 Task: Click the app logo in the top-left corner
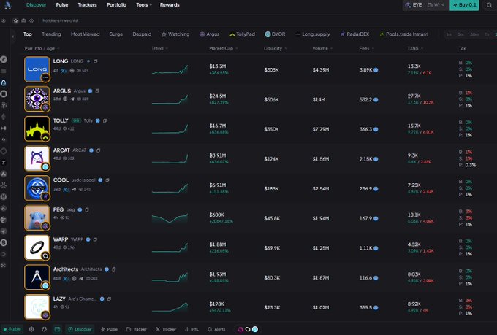coord(7,5)
